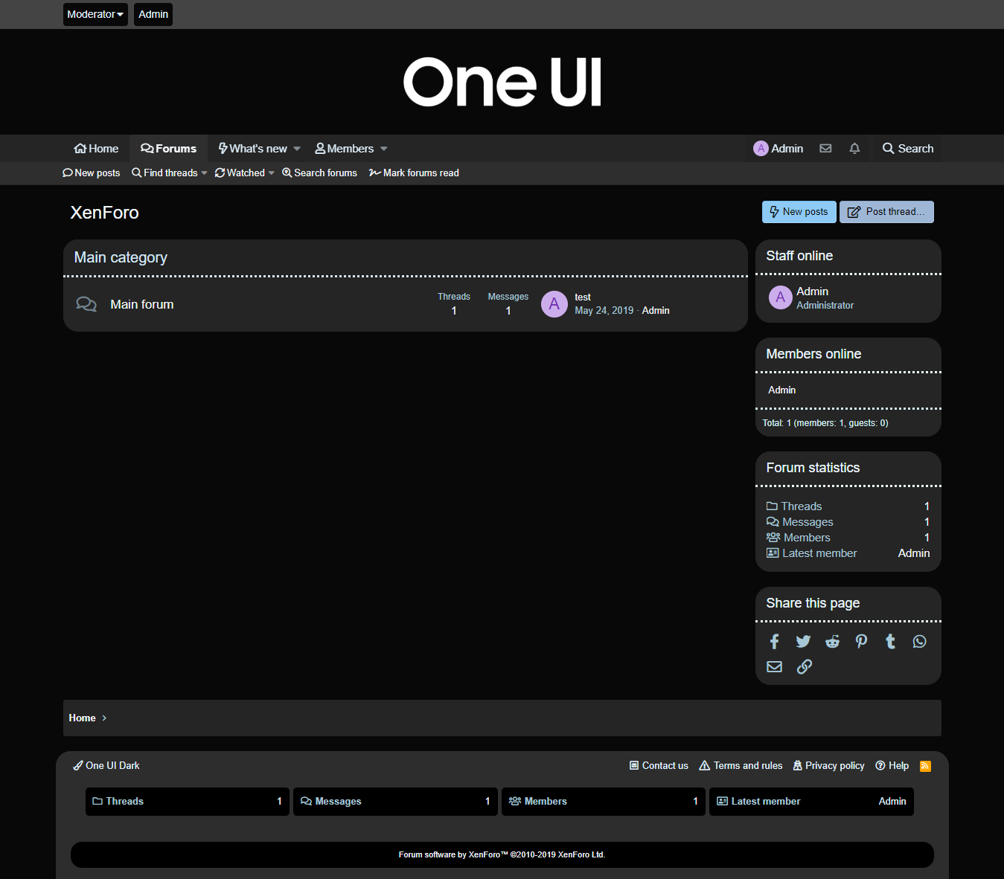Click the orange RSS feed icon
The image size is (1004, 879).
click(x=925, y=766)
